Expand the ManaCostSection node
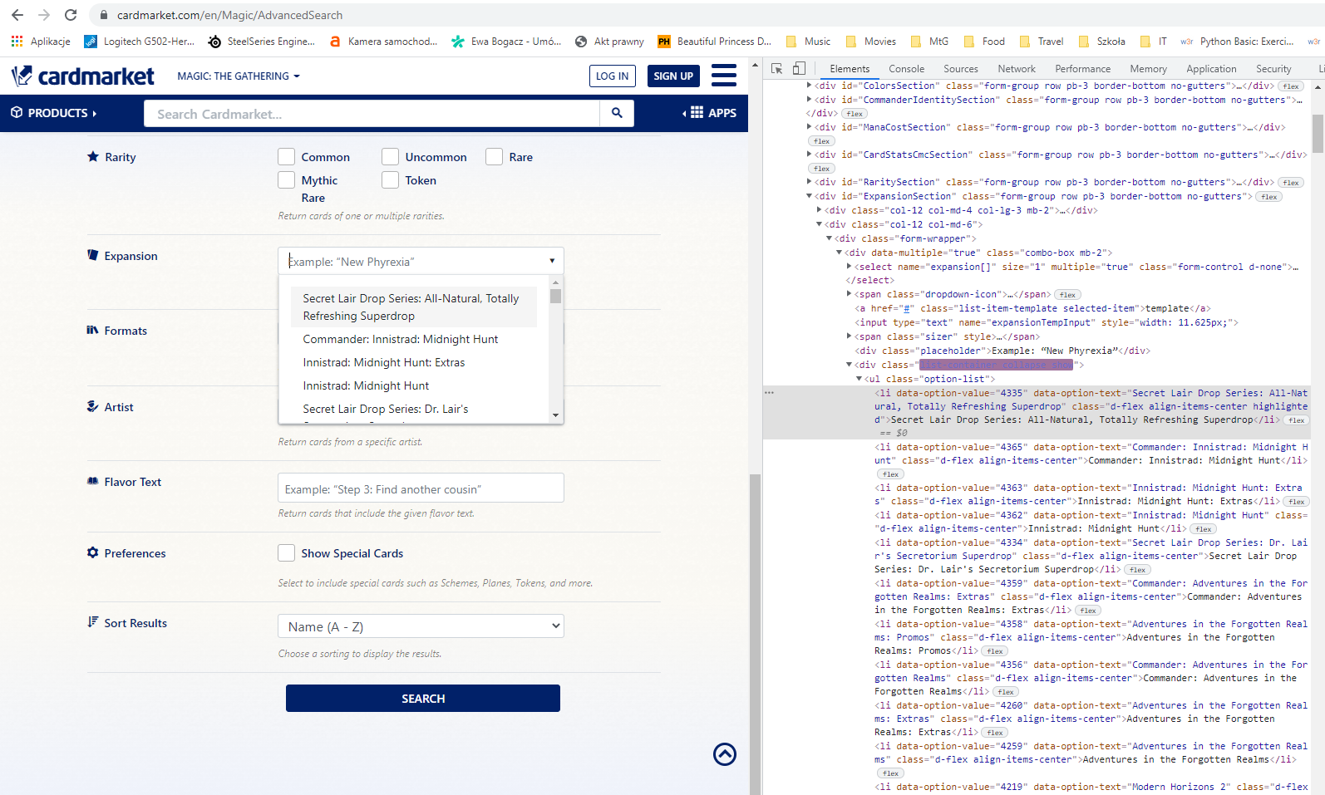Screen dimensions: 1325x795 [809, 127]
